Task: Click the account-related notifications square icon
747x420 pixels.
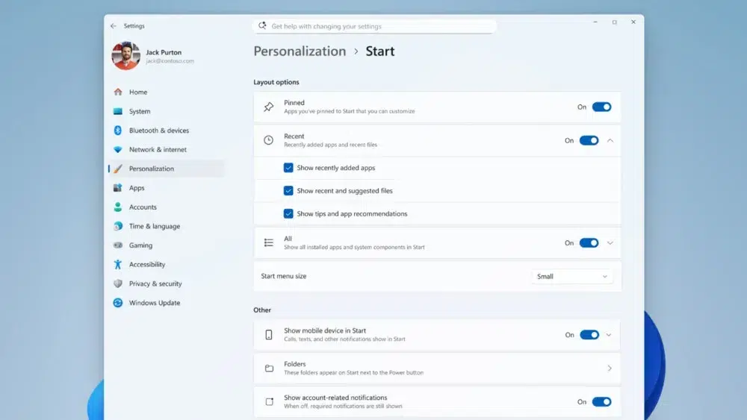Action: click(x=269, y=402)
